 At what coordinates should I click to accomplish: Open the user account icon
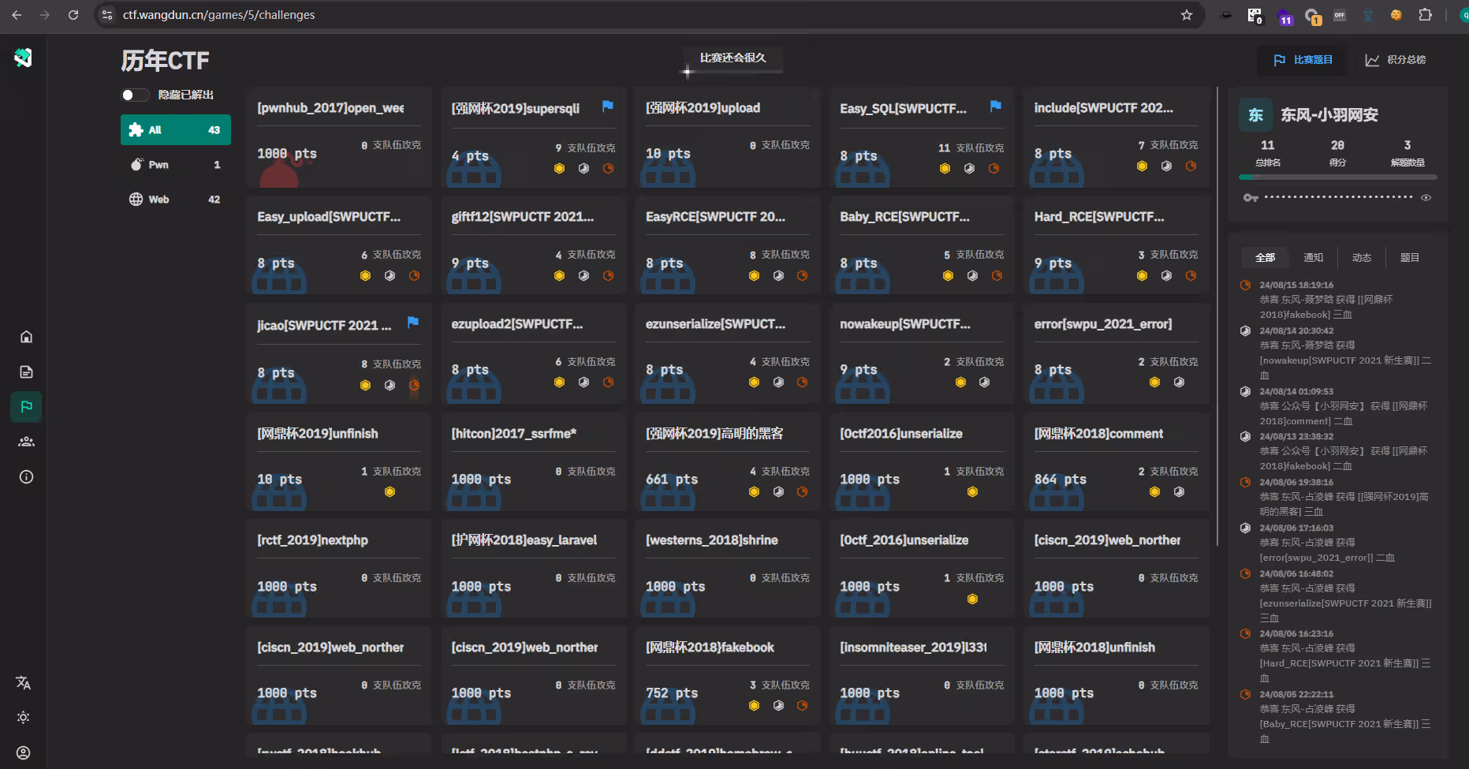pyautogui.click(x=24, y=752)
